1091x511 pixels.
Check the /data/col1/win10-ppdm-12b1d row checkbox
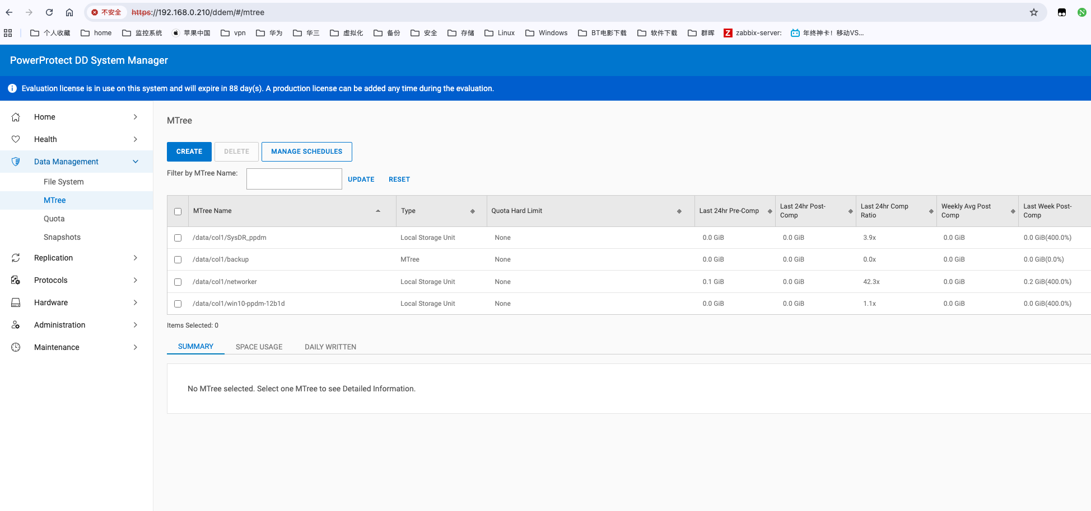point(178,304)
